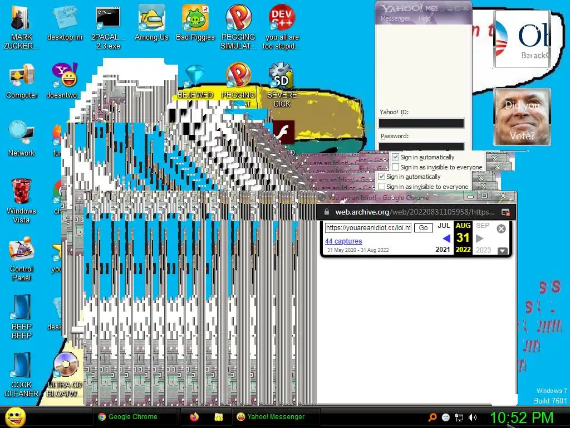Open the Yahoo smiley 'doesntwo' icon

pos(65,81)
